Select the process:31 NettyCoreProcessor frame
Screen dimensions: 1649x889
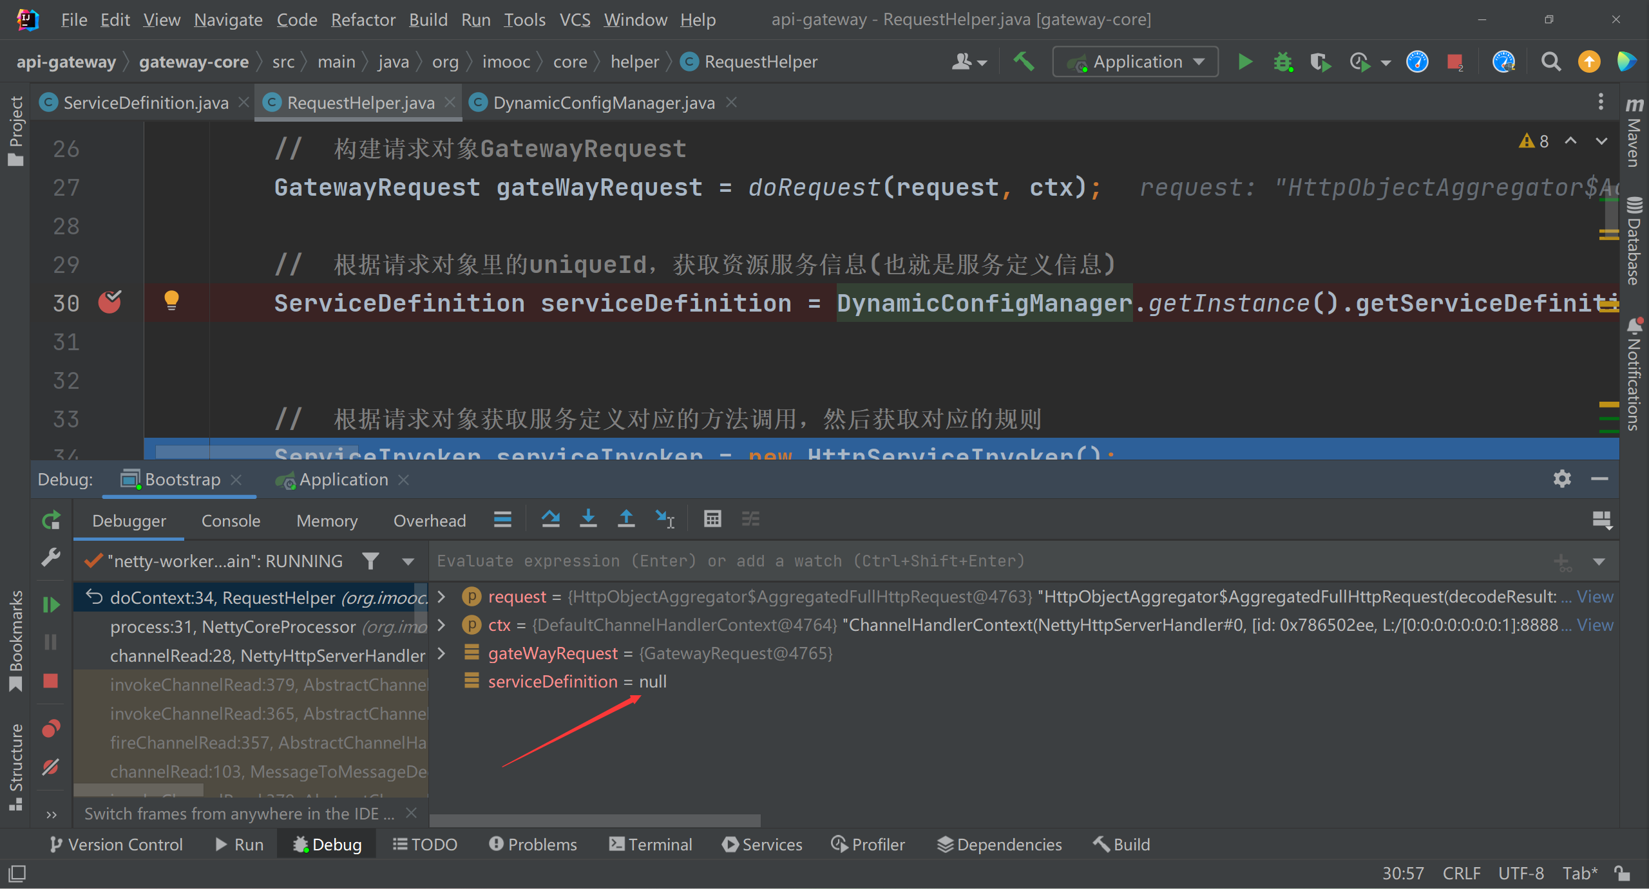point(251,626)
